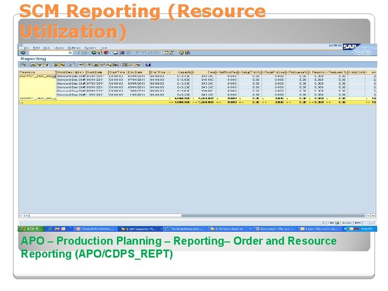Click the red Cancel icon
This screenshot has height=291, width=388.
106,53
